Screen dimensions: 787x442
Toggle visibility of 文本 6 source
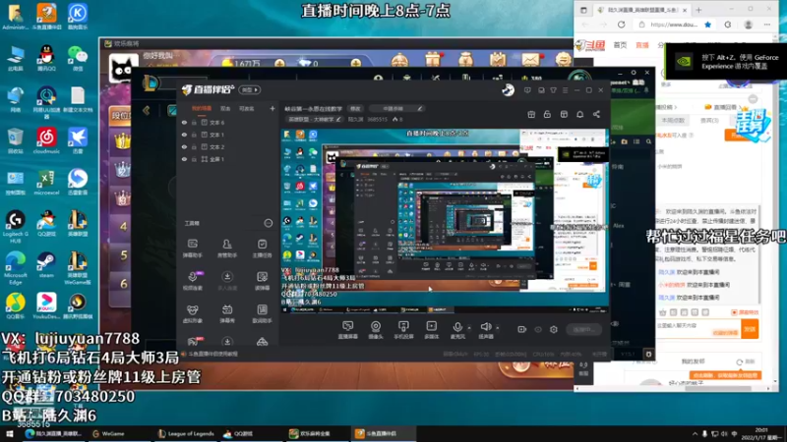pos(184,122)
